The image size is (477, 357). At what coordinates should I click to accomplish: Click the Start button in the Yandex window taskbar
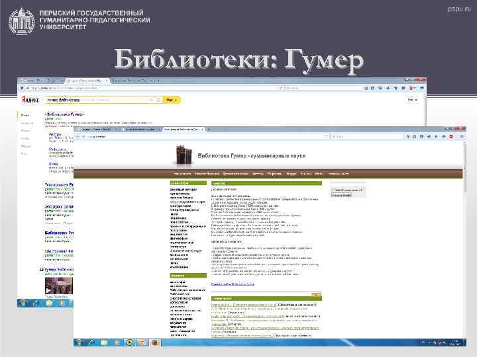(23, 303)
